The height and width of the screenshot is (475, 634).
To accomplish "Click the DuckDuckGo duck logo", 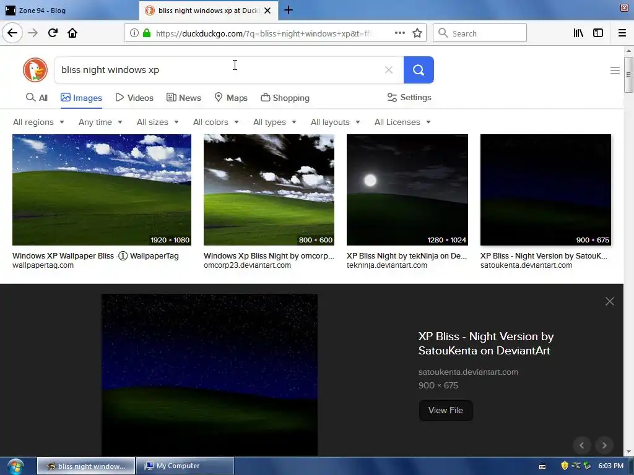I will pos(35,69).
